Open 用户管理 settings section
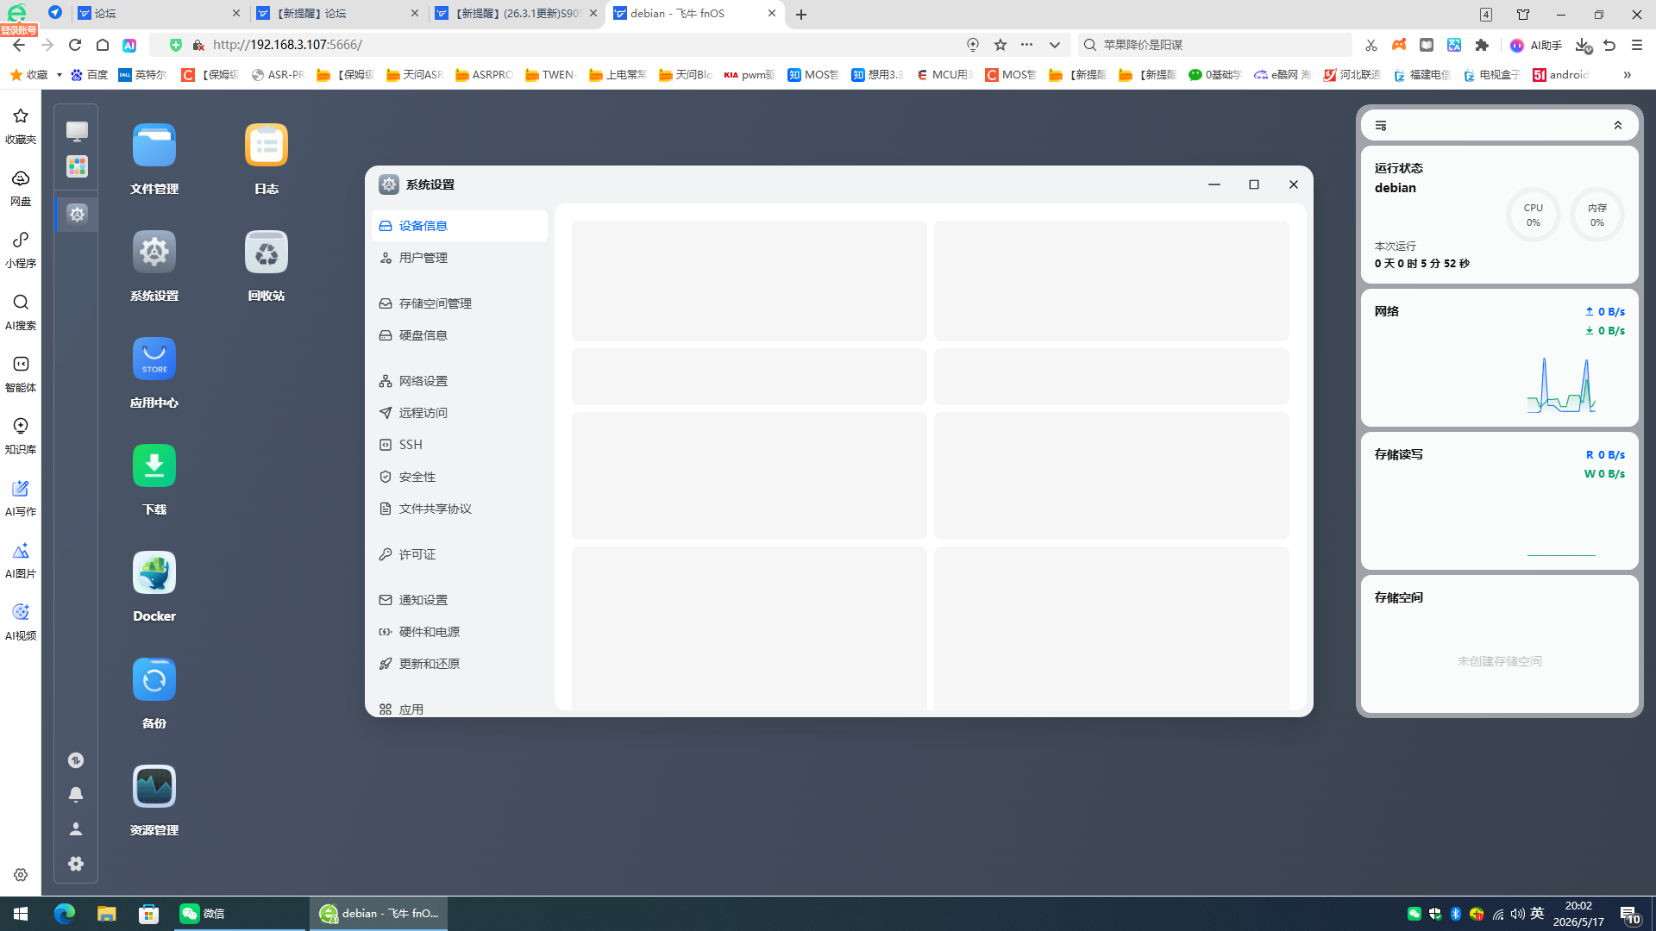Image resolution: width=1656 pixels, height=931 pixels. tap(460, 258)
